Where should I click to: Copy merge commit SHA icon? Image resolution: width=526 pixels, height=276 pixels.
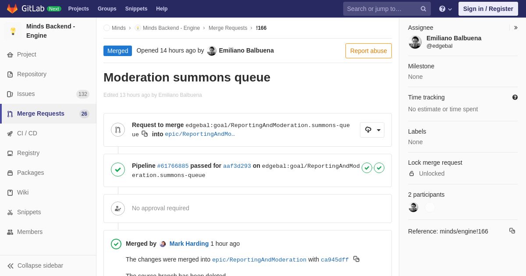356,259
